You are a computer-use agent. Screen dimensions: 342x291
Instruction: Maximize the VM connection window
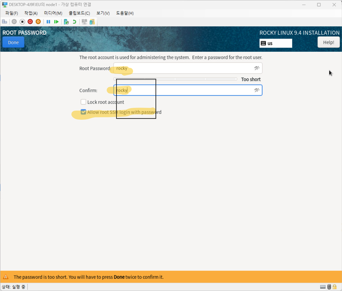point(319,5)
